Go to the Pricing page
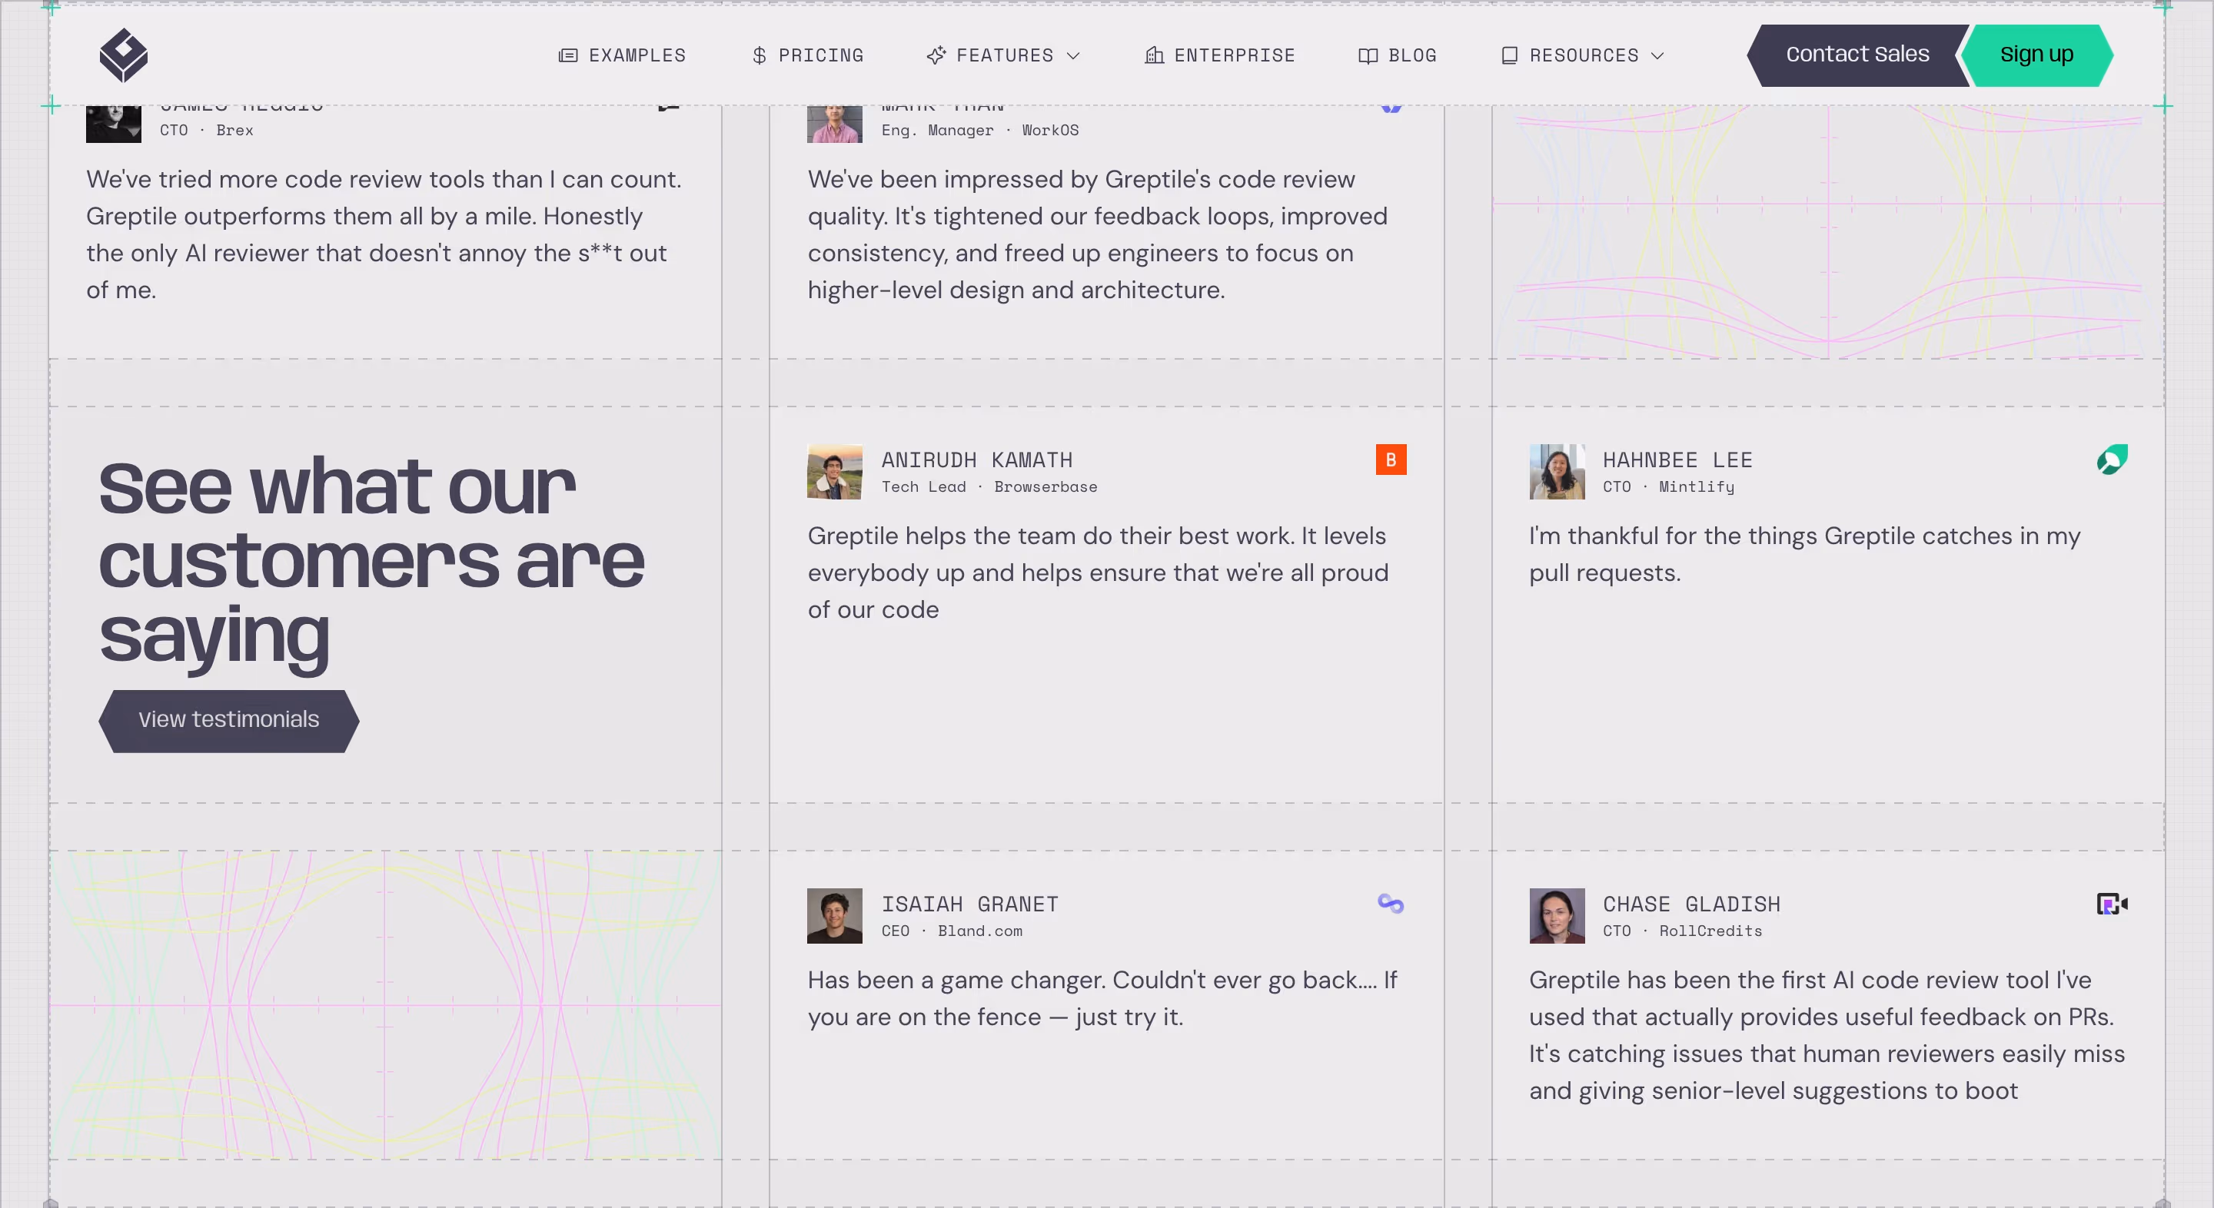This screenshot has width=2214, height=1208. 808,56
